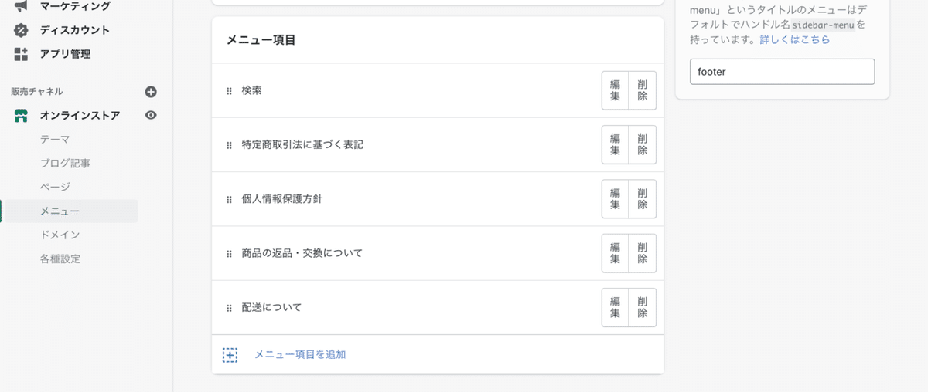Viewport: 928px width, 392px height.
Task: Click the Marketing megaphone icon
Action: click(x=21, y=6)
